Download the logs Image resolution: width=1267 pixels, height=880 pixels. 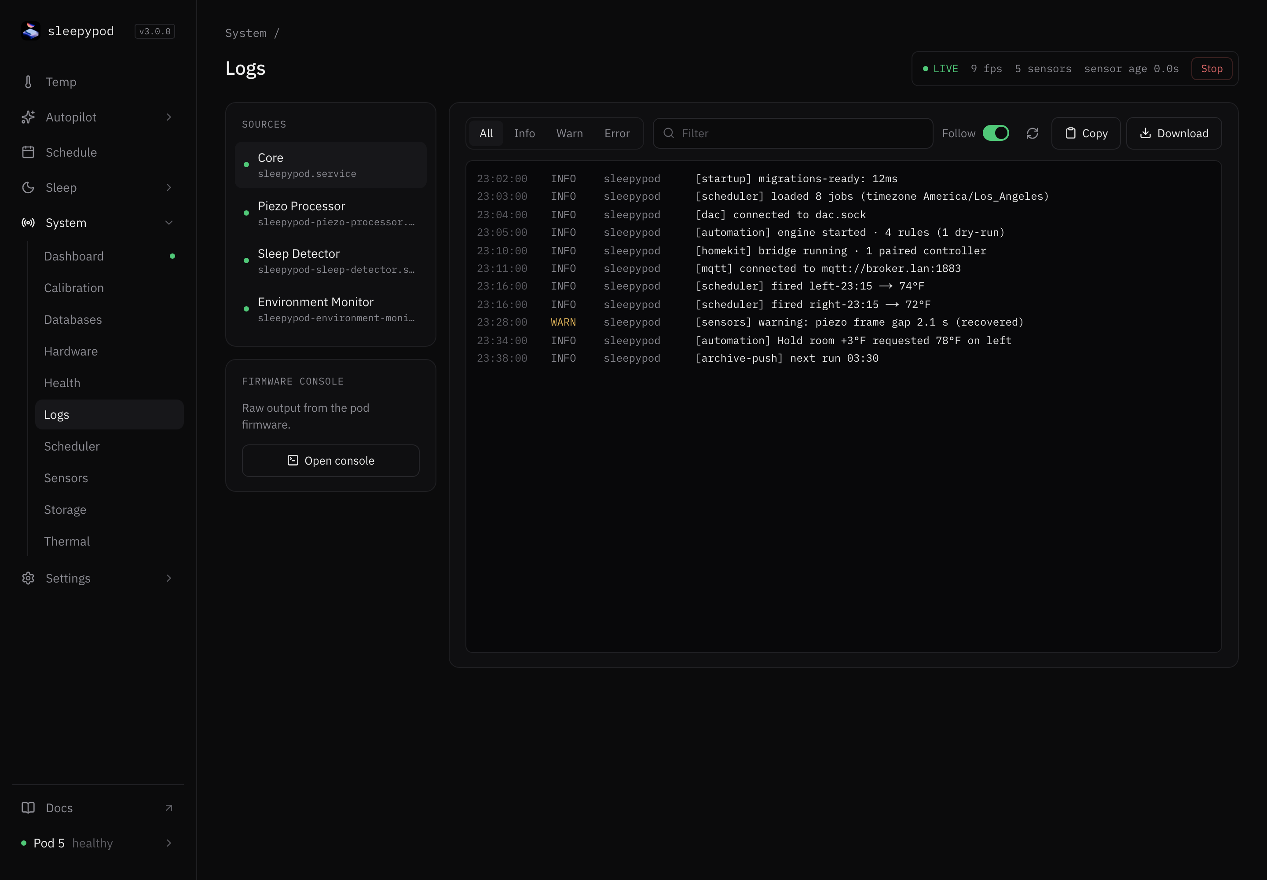pos(1174,133)
